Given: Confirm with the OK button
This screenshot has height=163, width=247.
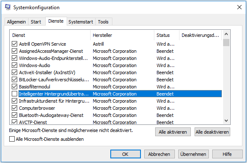Looking at the screenshot, I should [x=125, y=154].
